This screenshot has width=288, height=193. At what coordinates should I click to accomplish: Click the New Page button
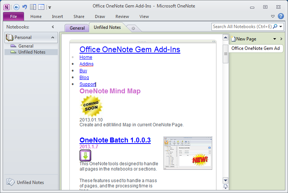(x=243, y=39)
